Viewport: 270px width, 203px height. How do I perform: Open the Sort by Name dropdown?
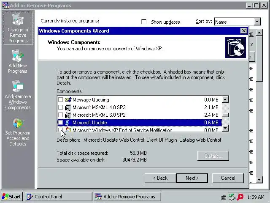[x=257, y=22]
